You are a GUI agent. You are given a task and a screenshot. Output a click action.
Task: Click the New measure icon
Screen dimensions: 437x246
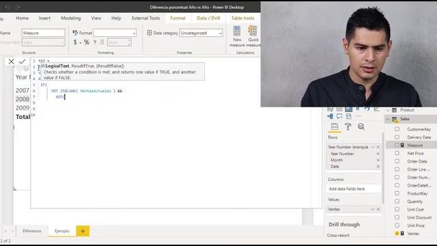[x=237, y=31]
